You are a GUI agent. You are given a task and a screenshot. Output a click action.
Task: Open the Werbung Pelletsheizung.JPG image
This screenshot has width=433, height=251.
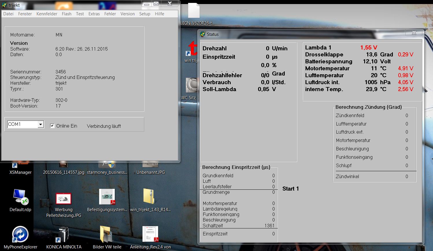[x=64, y=199]
